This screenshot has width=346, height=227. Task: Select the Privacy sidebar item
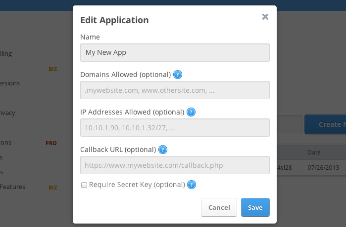tap(7, 113)
